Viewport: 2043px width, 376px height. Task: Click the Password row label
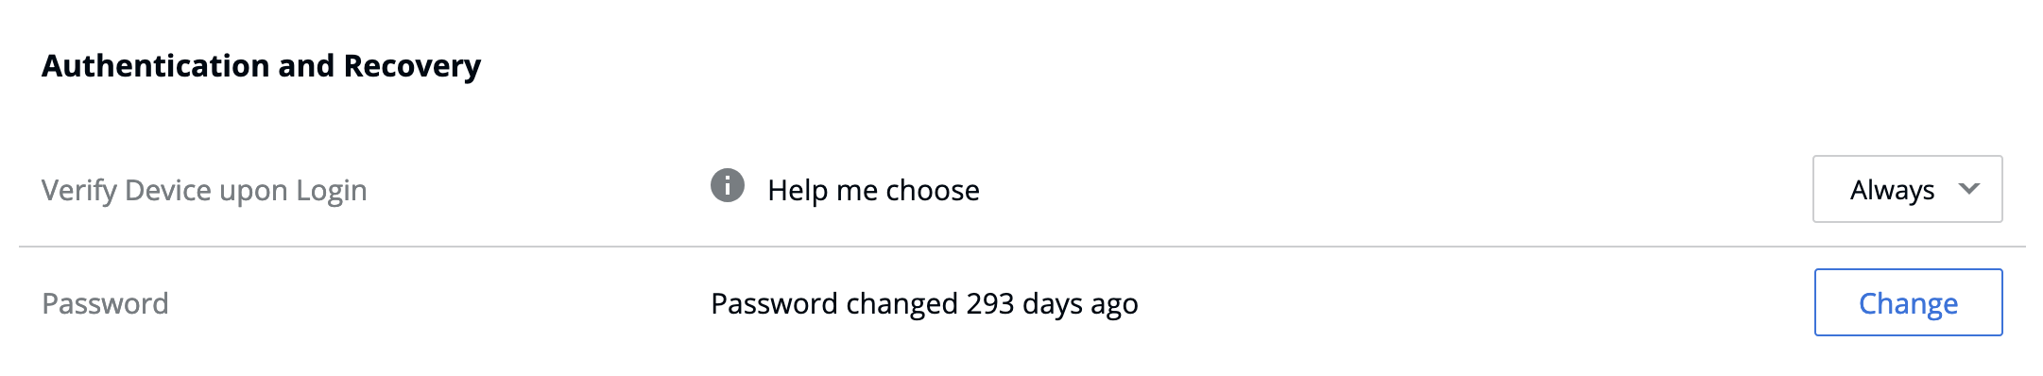coord(105,303)
